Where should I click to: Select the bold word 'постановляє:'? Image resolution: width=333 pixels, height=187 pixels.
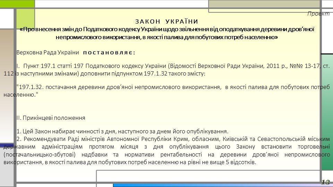click(x=109, y=52)
